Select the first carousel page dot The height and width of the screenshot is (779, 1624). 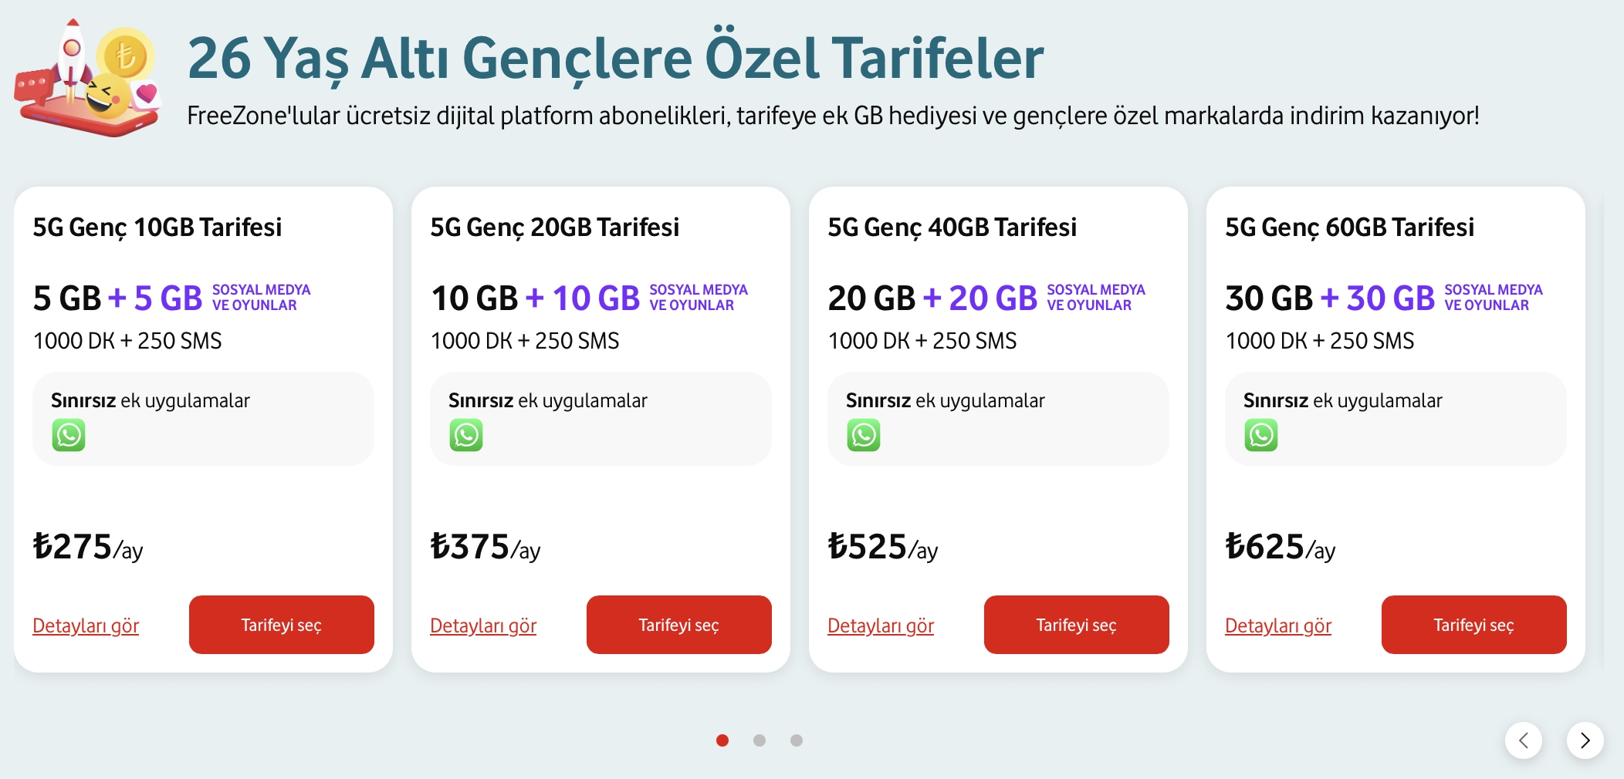[x=722, y=740]
